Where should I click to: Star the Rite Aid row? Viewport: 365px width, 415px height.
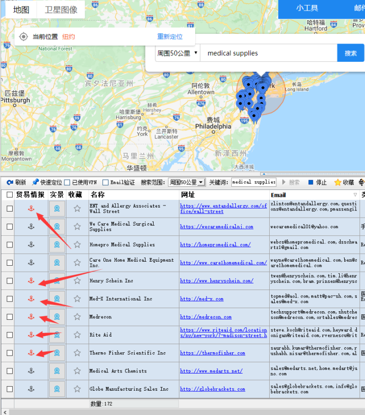click(x=77, y=335)
